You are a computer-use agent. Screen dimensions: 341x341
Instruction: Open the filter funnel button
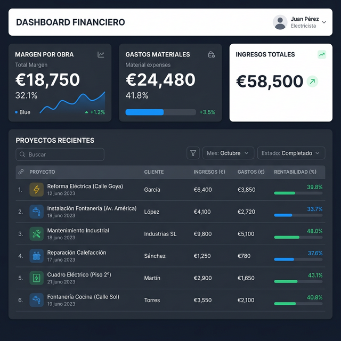(193, 153)
